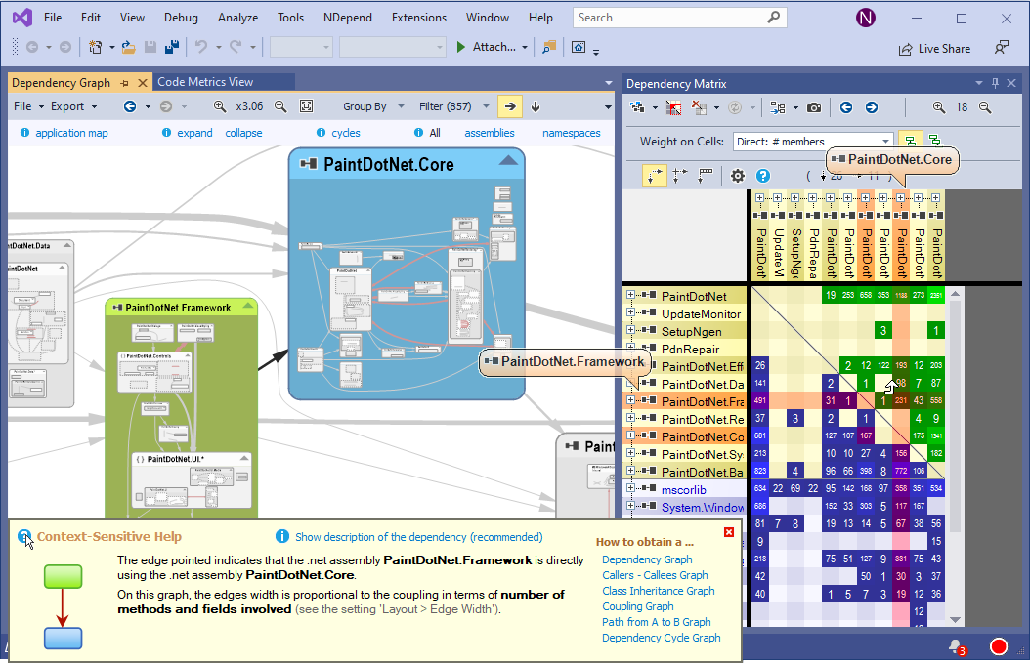Click the Save All toolbar icon
Image resolution: width=1030 pixels, height=663 pixels.
click(172, 47)
